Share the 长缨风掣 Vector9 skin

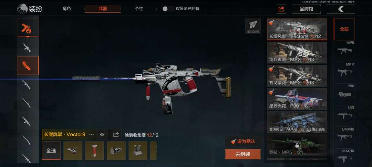116,135
